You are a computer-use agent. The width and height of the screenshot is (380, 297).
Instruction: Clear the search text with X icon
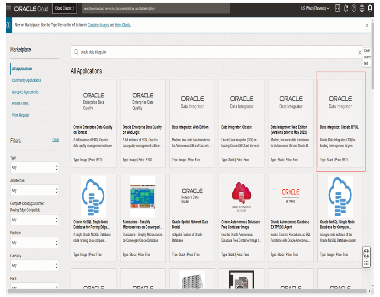(359, 53)
